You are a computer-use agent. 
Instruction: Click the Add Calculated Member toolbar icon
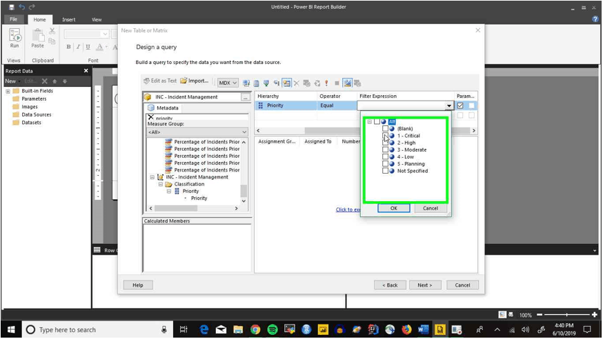pyautogui.click(x=257, y=83)
